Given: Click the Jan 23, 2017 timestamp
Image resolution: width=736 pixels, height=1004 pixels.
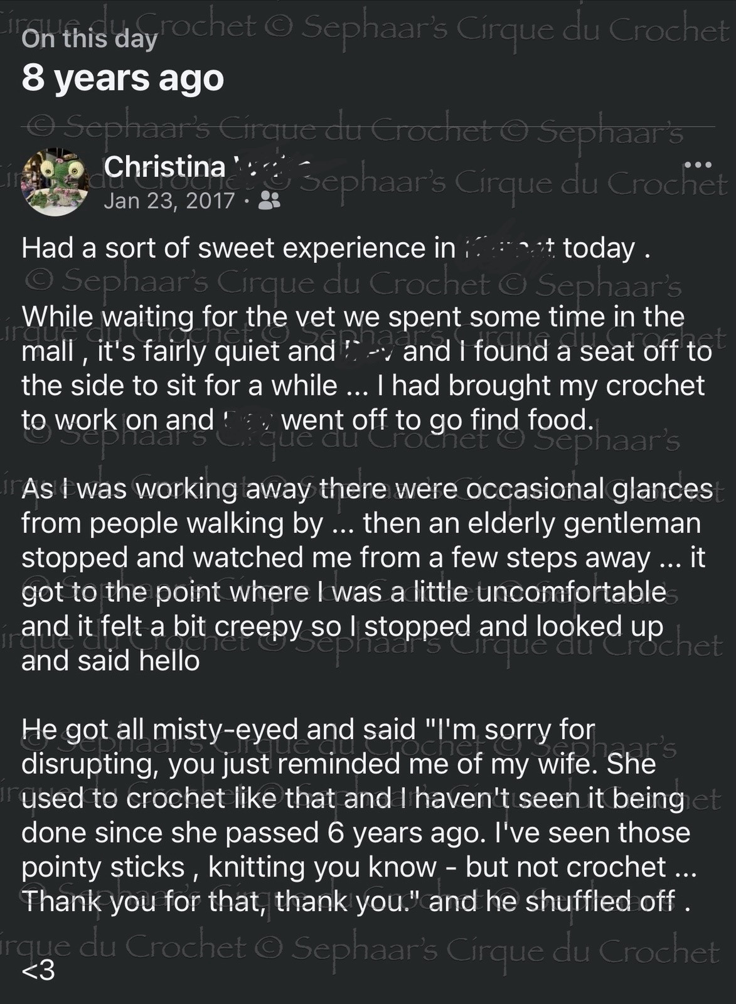Looking at the screenshot, I should pos(169,201).
